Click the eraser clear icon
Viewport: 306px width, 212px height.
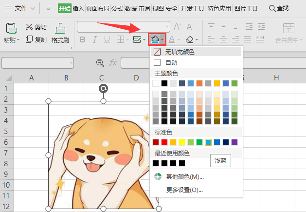[x=190, y=39]
